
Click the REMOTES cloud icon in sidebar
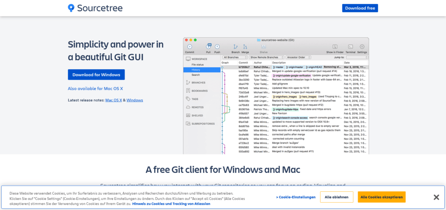[188, 107]
